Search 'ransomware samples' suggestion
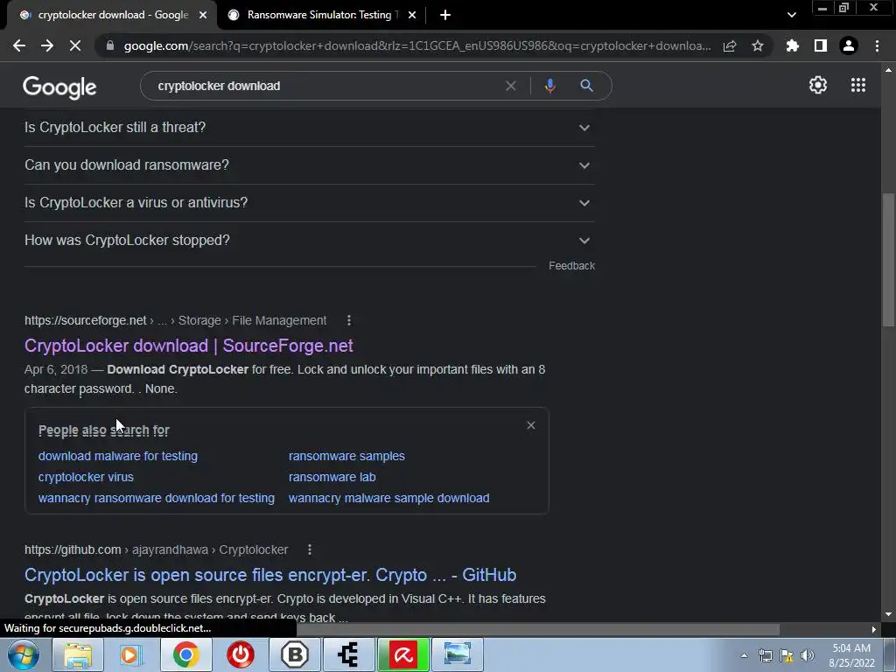The image size is (896, 672). (346, 456)
